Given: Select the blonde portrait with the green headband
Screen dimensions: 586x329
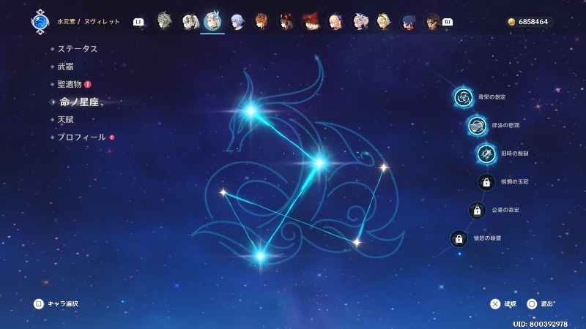Looking at the screenshot, I should [384, 22].
